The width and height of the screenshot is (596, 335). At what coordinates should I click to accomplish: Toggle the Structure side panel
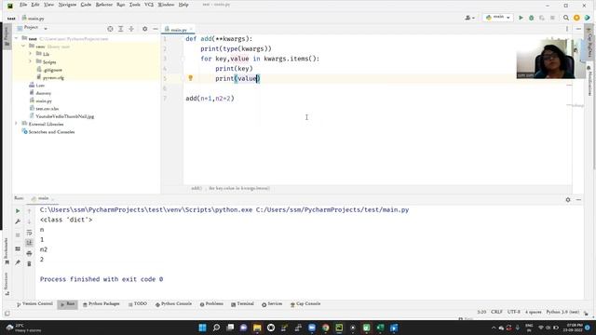(x=7, y=284)
